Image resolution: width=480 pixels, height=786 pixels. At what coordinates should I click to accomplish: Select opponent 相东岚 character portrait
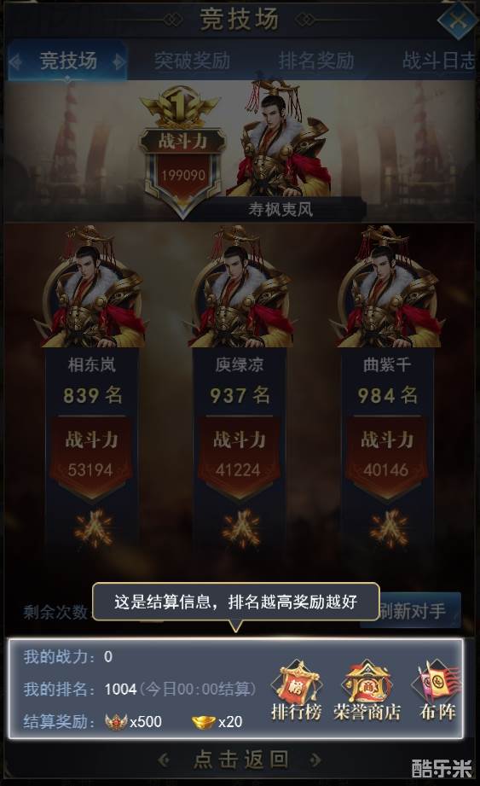pos(91,287)
